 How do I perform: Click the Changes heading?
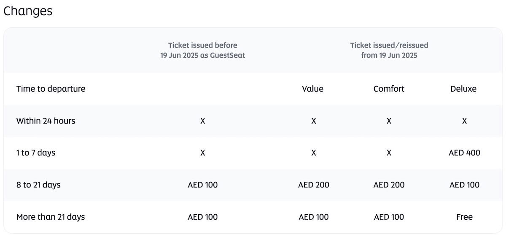pos(28,11)
